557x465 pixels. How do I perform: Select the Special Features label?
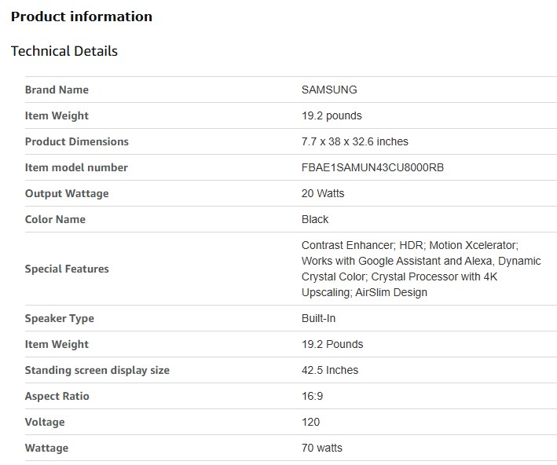67,269
